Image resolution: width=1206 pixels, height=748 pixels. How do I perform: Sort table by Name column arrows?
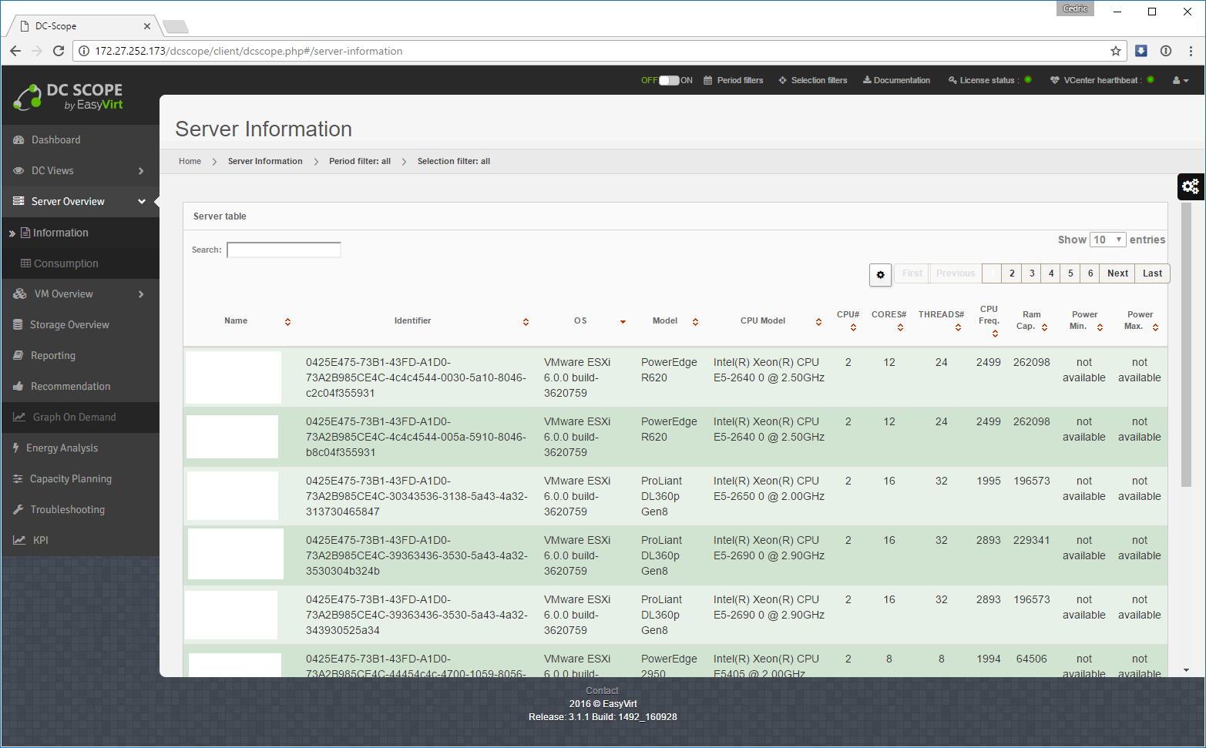coord(287,321)
